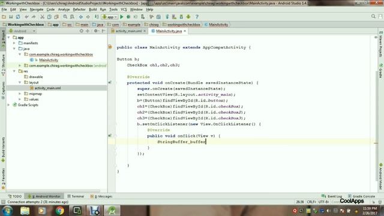
Task: Open the Gradle side panel
Action: pyautogui.click(x=381, y=71)
